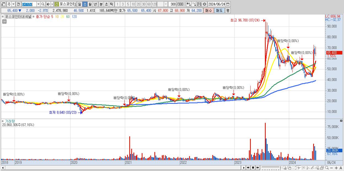Click the candlestick chart type icon
Image resolution: width=344 pixels, height=171 pixels.
coord(189,4)
